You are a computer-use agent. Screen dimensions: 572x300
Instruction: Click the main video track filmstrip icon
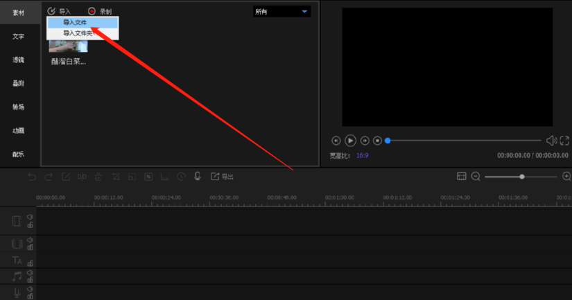click(x=17, y=221)
